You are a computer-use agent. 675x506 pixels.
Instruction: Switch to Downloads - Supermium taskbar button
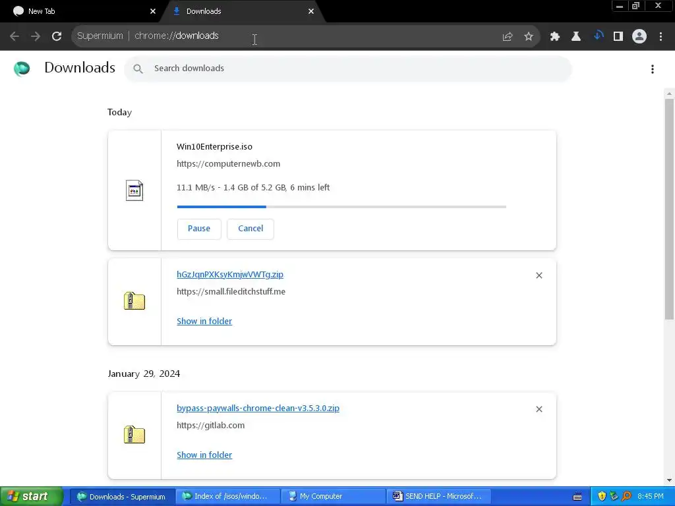coord(122,497)
